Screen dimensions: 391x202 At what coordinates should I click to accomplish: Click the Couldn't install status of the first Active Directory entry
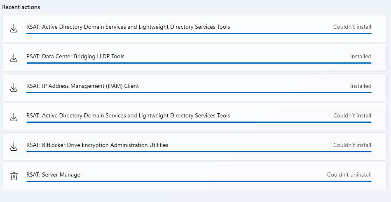click(352, 27)
